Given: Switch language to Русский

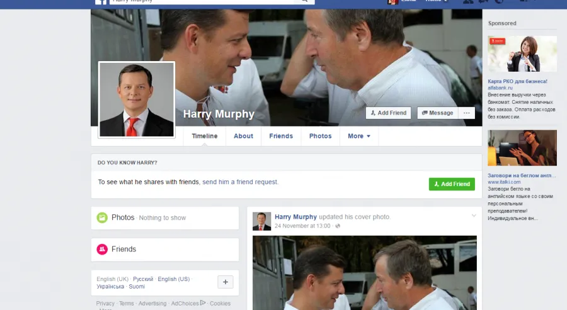Looking at the screenshot, I should 143,279.
